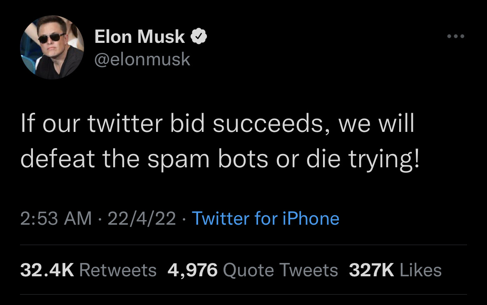Screen dimensions: 487x305
Task: Click the Elon Musk display name
Action: coord(139,37)
